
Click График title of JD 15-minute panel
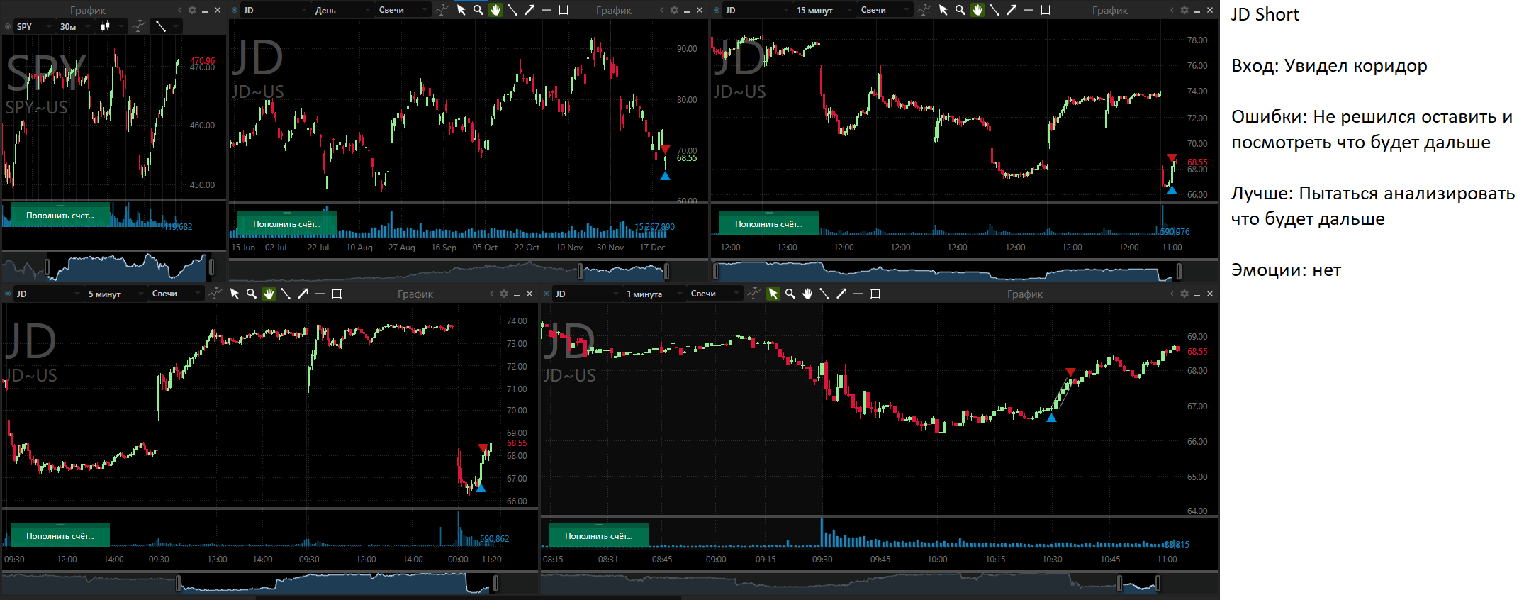[1110, 10]
